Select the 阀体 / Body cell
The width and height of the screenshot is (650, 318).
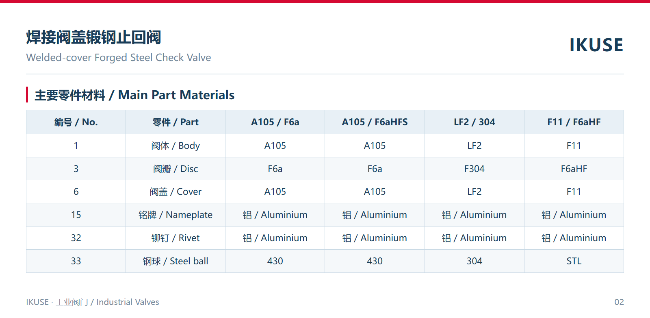click(175, 146)
